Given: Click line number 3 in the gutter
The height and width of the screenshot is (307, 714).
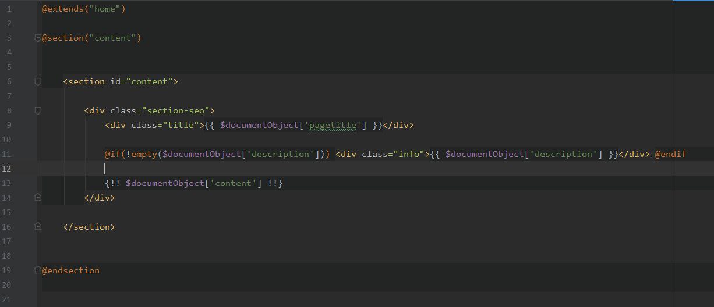Looking at the screenshot, I should pos(9,38).
